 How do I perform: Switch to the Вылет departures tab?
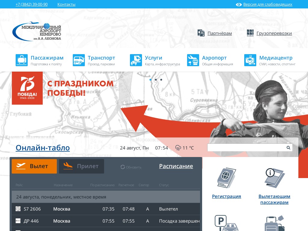[34, 166]
